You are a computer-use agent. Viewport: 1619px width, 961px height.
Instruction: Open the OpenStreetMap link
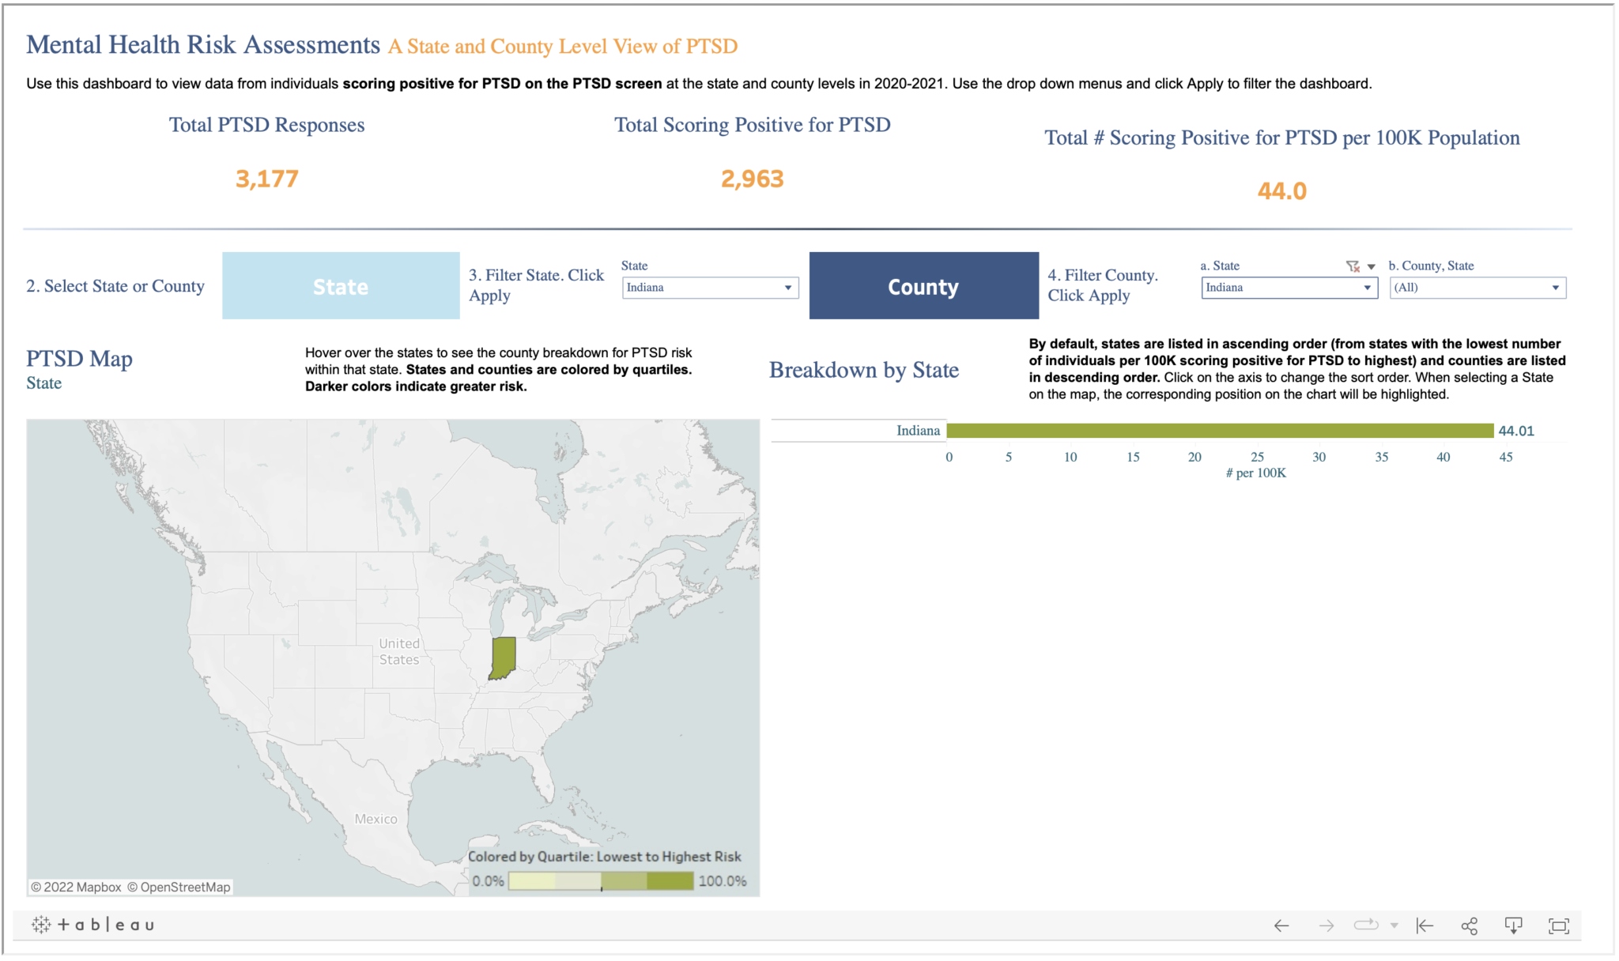coord(180,887)
